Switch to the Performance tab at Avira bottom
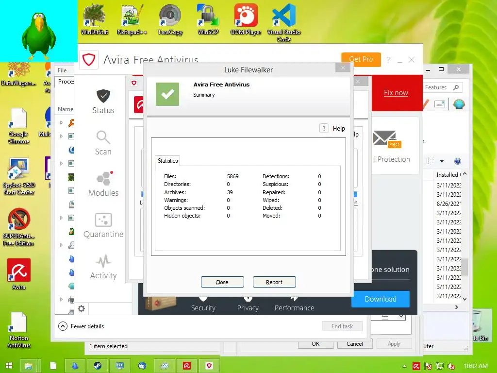The image size is (497, 373). pyautogui.click(x=294, y=305)
